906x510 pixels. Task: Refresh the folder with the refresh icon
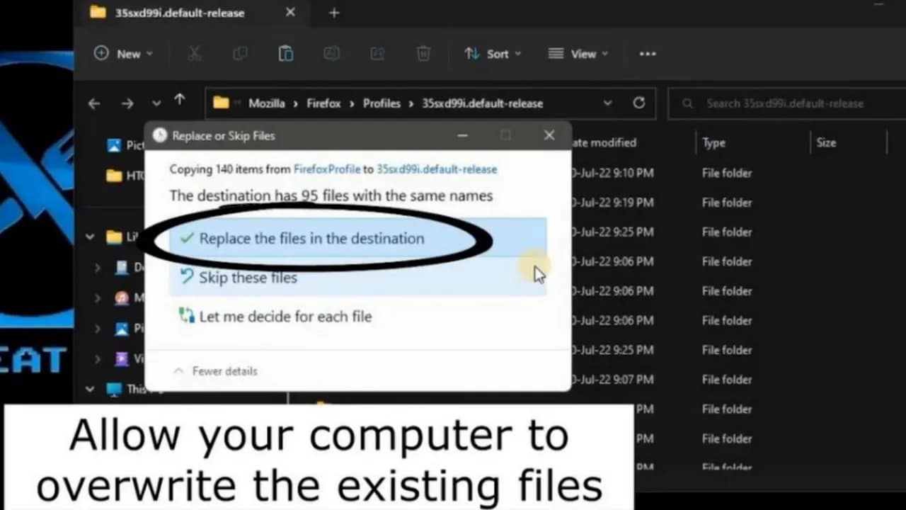point(639,103)
